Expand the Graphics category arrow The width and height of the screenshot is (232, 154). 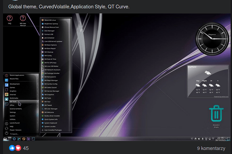tap(37, 91)
